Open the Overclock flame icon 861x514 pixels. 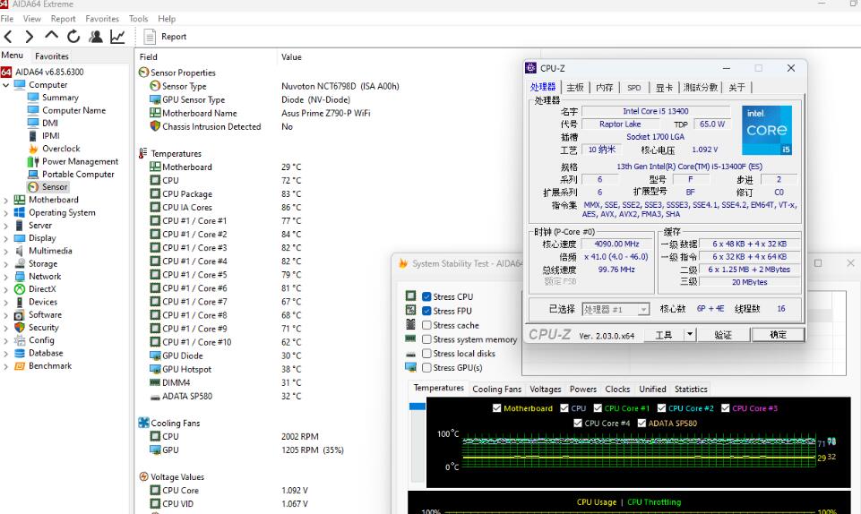[33, 149]
